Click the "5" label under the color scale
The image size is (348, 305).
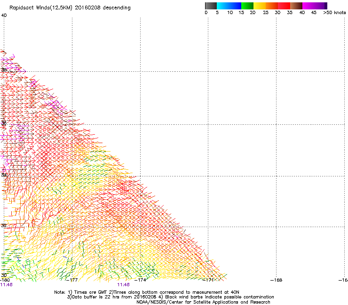pyautogui.click(x=217, y=13)
